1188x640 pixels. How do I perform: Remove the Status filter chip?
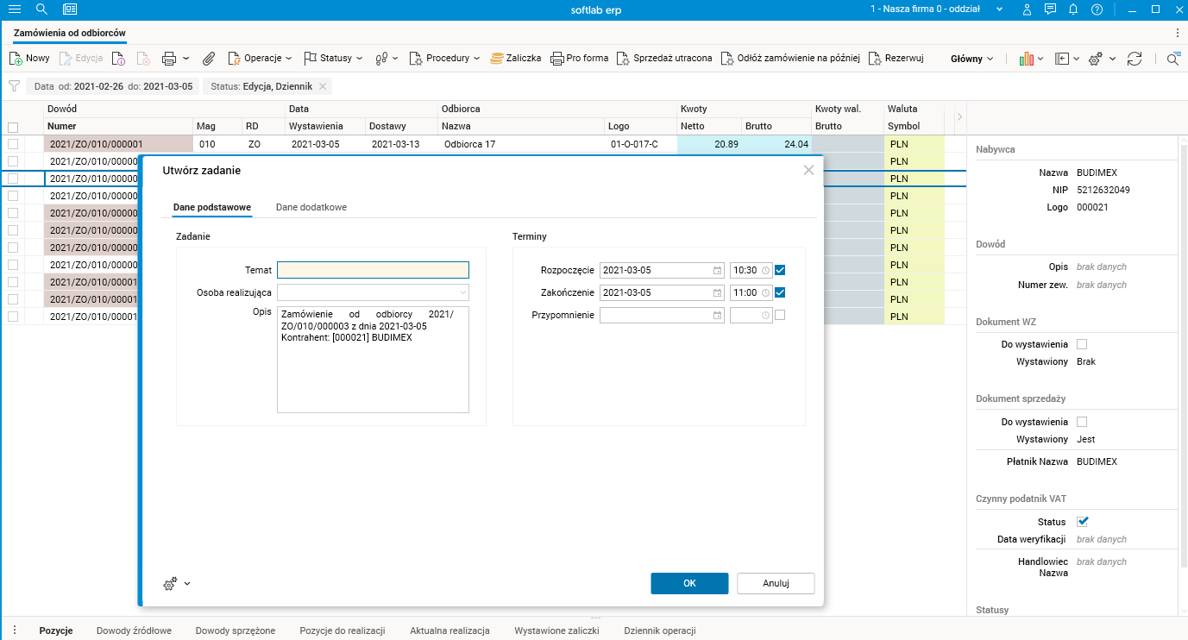coord(323,86)
